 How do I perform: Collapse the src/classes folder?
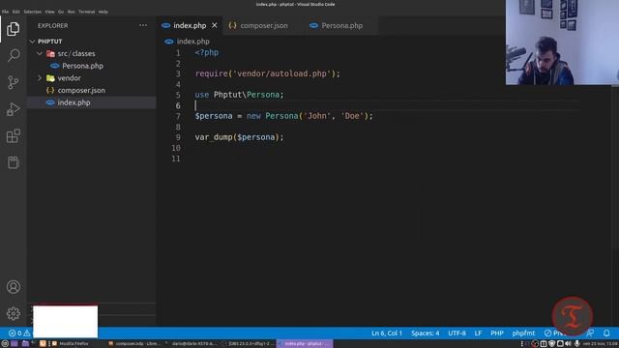[40, 54]
